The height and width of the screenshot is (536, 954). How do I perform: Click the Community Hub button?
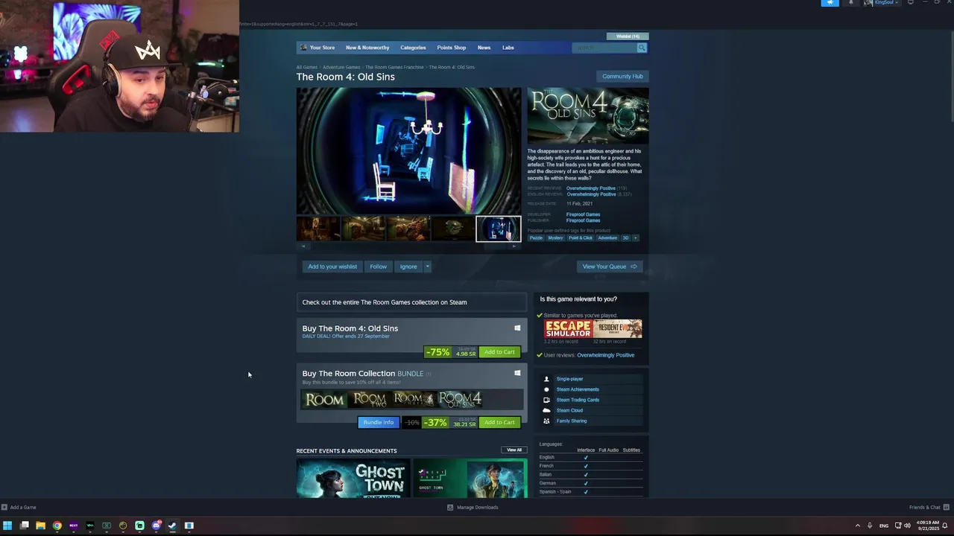[622, 76]
